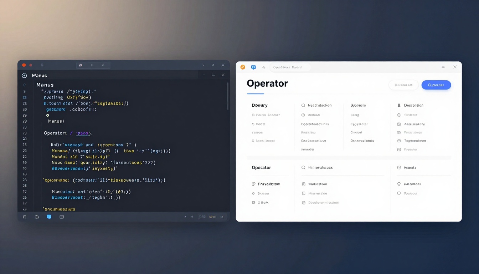Viewport: 479px width, 274px height.
Task: Select the round option before Fraror Ttomer
Action: tap(253, 115)
